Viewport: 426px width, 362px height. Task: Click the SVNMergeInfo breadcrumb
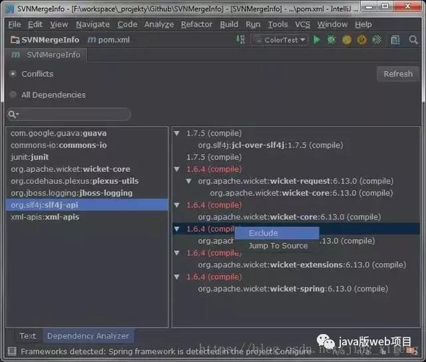[x=51, y=40]
